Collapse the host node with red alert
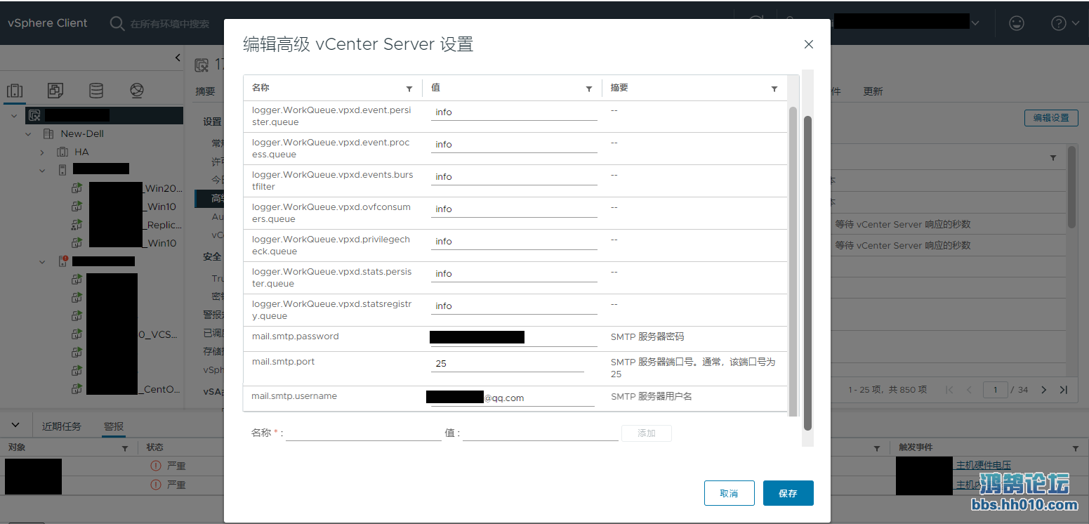The height and width of the screenshot is (524, 1089). (x=42, y=261)
